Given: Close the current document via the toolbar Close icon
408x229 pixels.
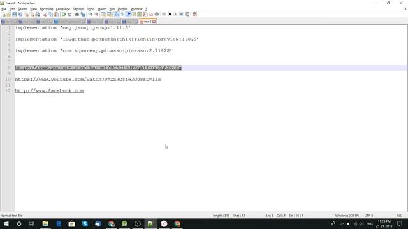Looking at the screenshot, I should (x=26, y=14).
